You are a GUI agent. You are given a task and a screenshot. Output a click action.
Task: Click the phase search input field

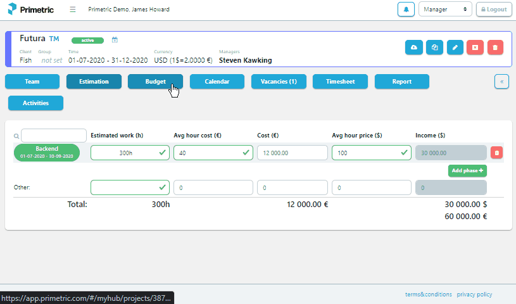[54, 136]
